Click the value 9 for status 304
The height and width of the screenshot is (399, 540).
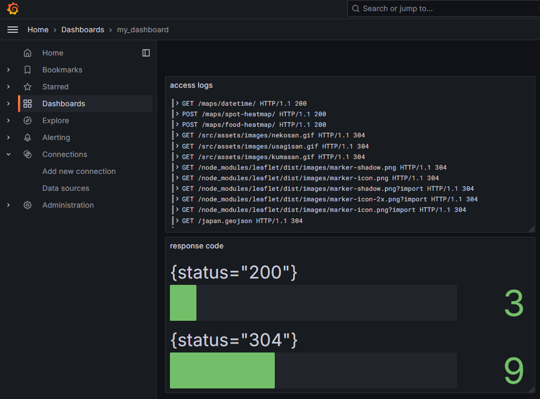[x=514, y=370]
